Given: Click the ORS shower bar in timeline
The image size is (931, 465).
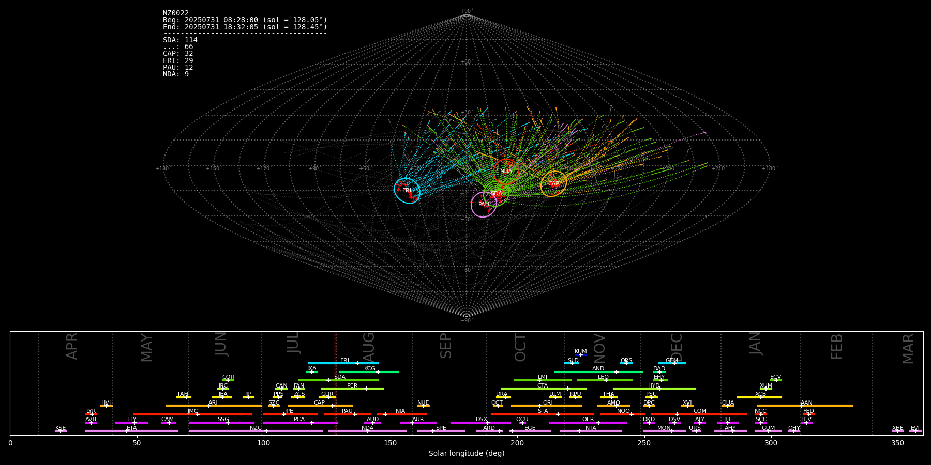Looking at the screenshot, I should point(626,363).
